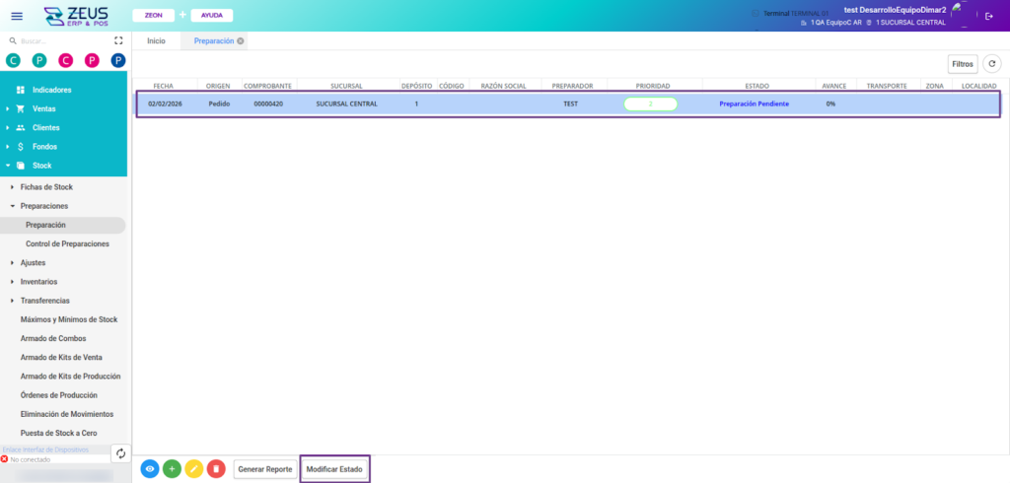This screenshot has width=1010, height=483.
Task: Click the Generar Reporte button
Action: click(265, 469)
